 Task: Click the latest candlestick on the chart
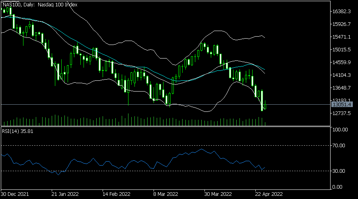(x=265, y=106)
